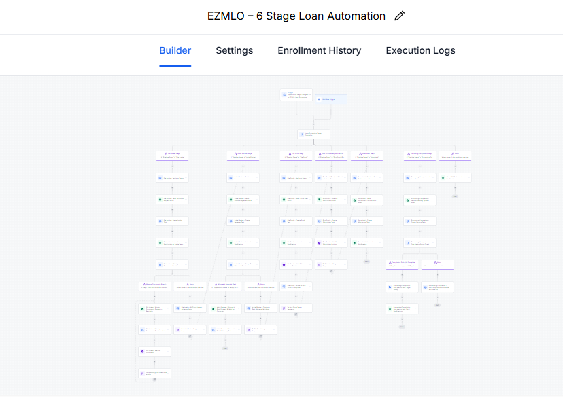Viewport: 563px width, 398px height.
Task: Click the plus connector between triggers and first node
Action: point(313,124)
